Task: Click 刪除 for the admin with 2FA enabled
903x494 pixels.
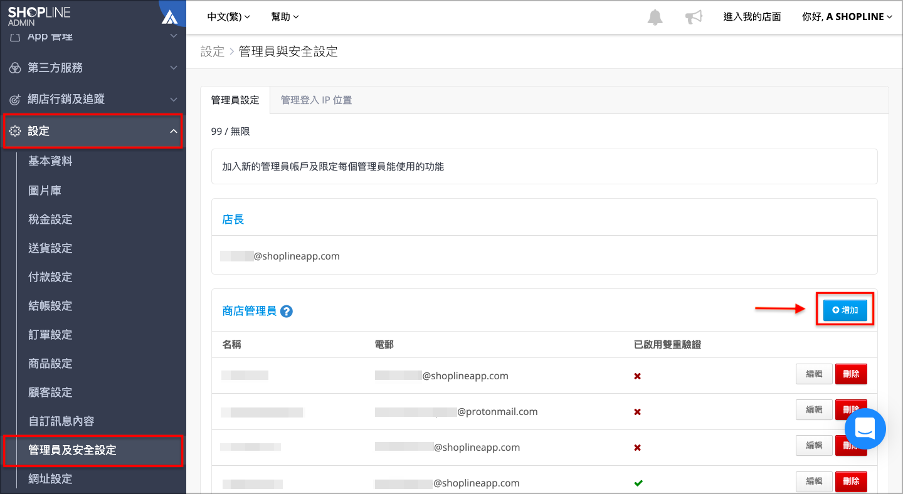Action: click(x=851, y=481)
